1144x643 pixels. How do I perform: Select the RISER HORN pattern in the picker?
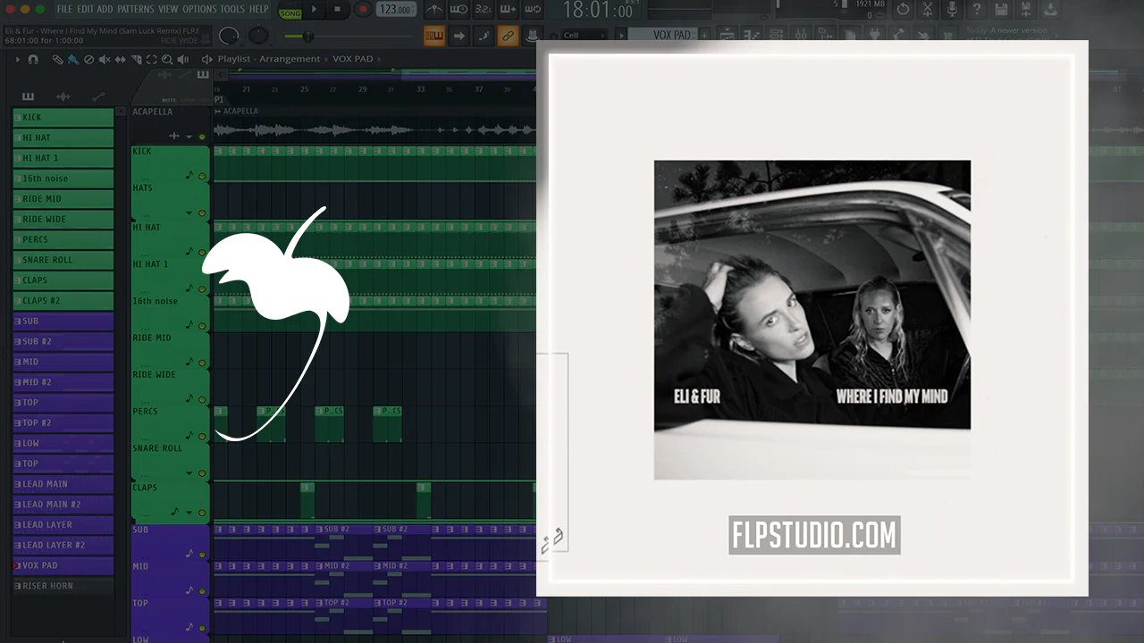click(x=63, y=586)
